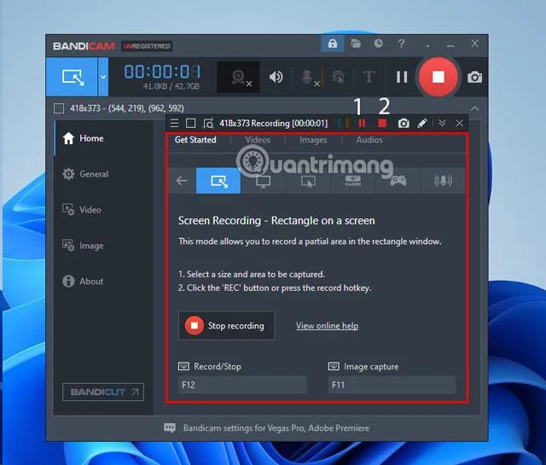Stop recording with the big red button
Viewport: 546px width, 465px height.
click(x=438, y=77)
